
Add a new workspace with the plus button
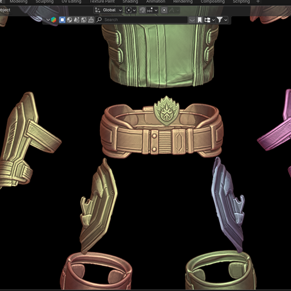[258, 2]
